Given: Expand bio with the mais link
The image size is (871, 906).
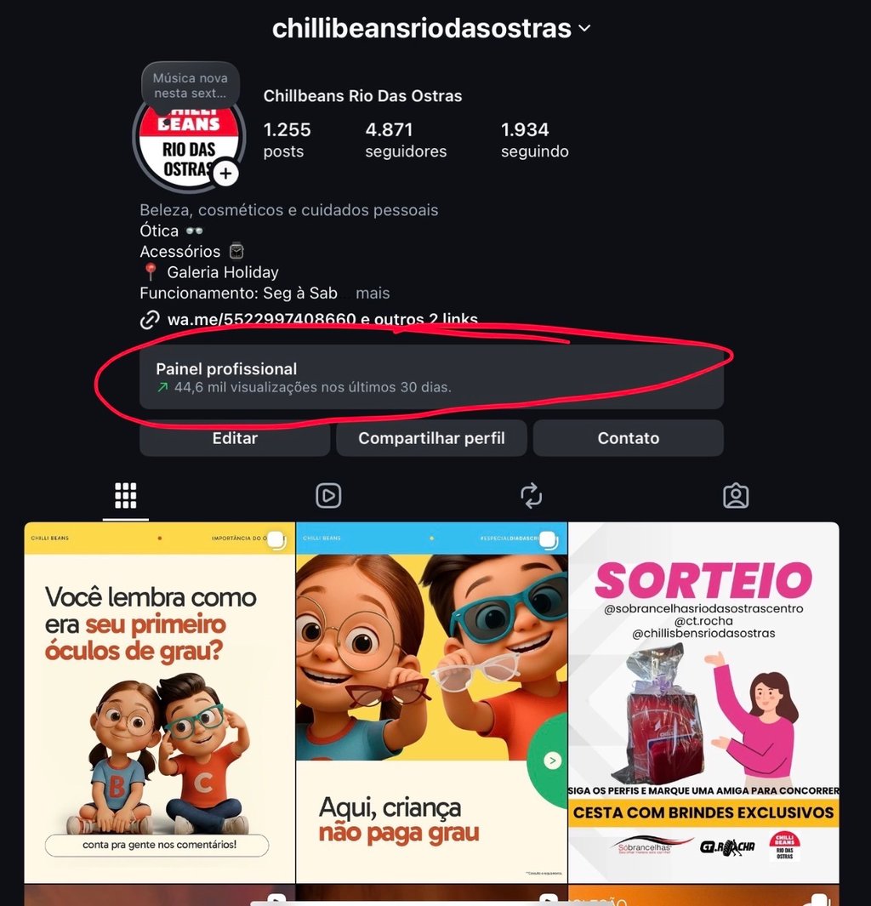Looking at the screenshot, I should [373, 293].
